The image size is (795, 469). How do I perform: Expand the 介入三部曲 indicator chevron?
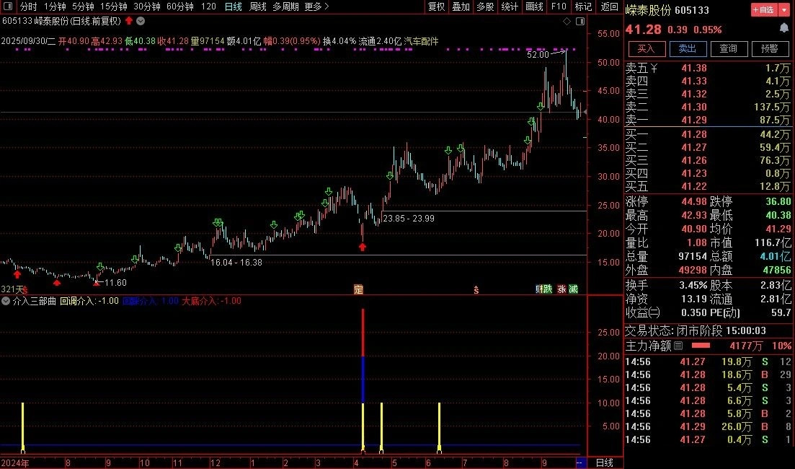coord(6,301)
